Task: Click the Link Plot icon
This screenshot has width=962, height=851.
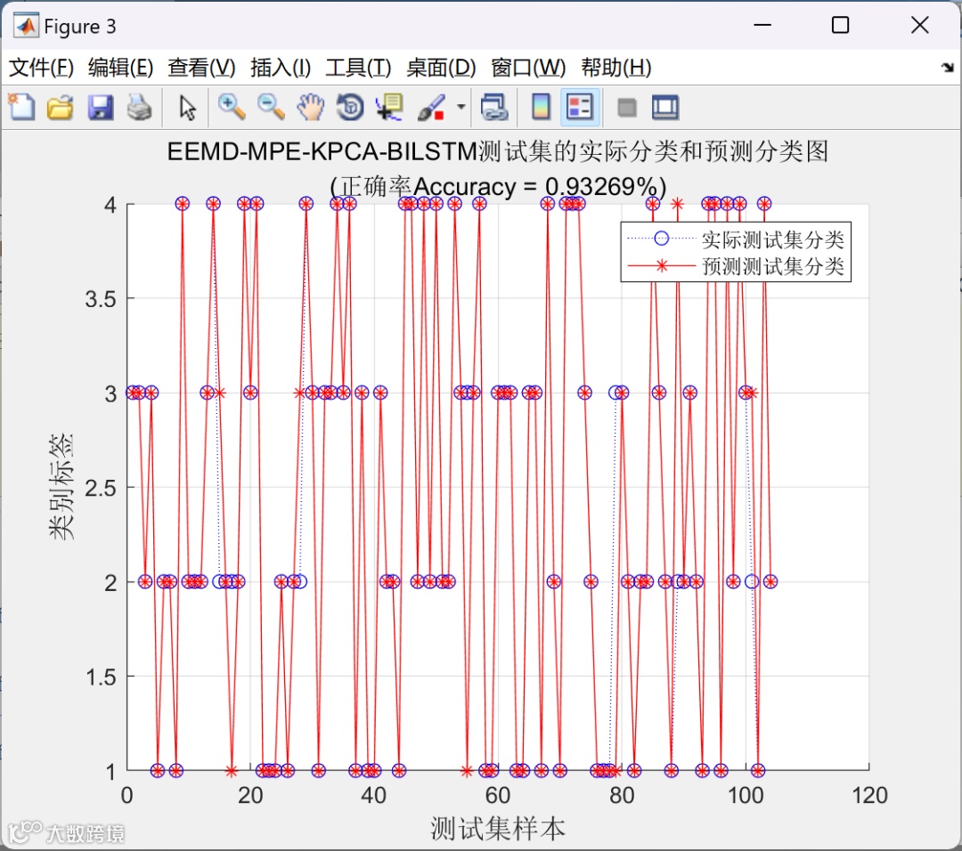Action: point(493,108)
